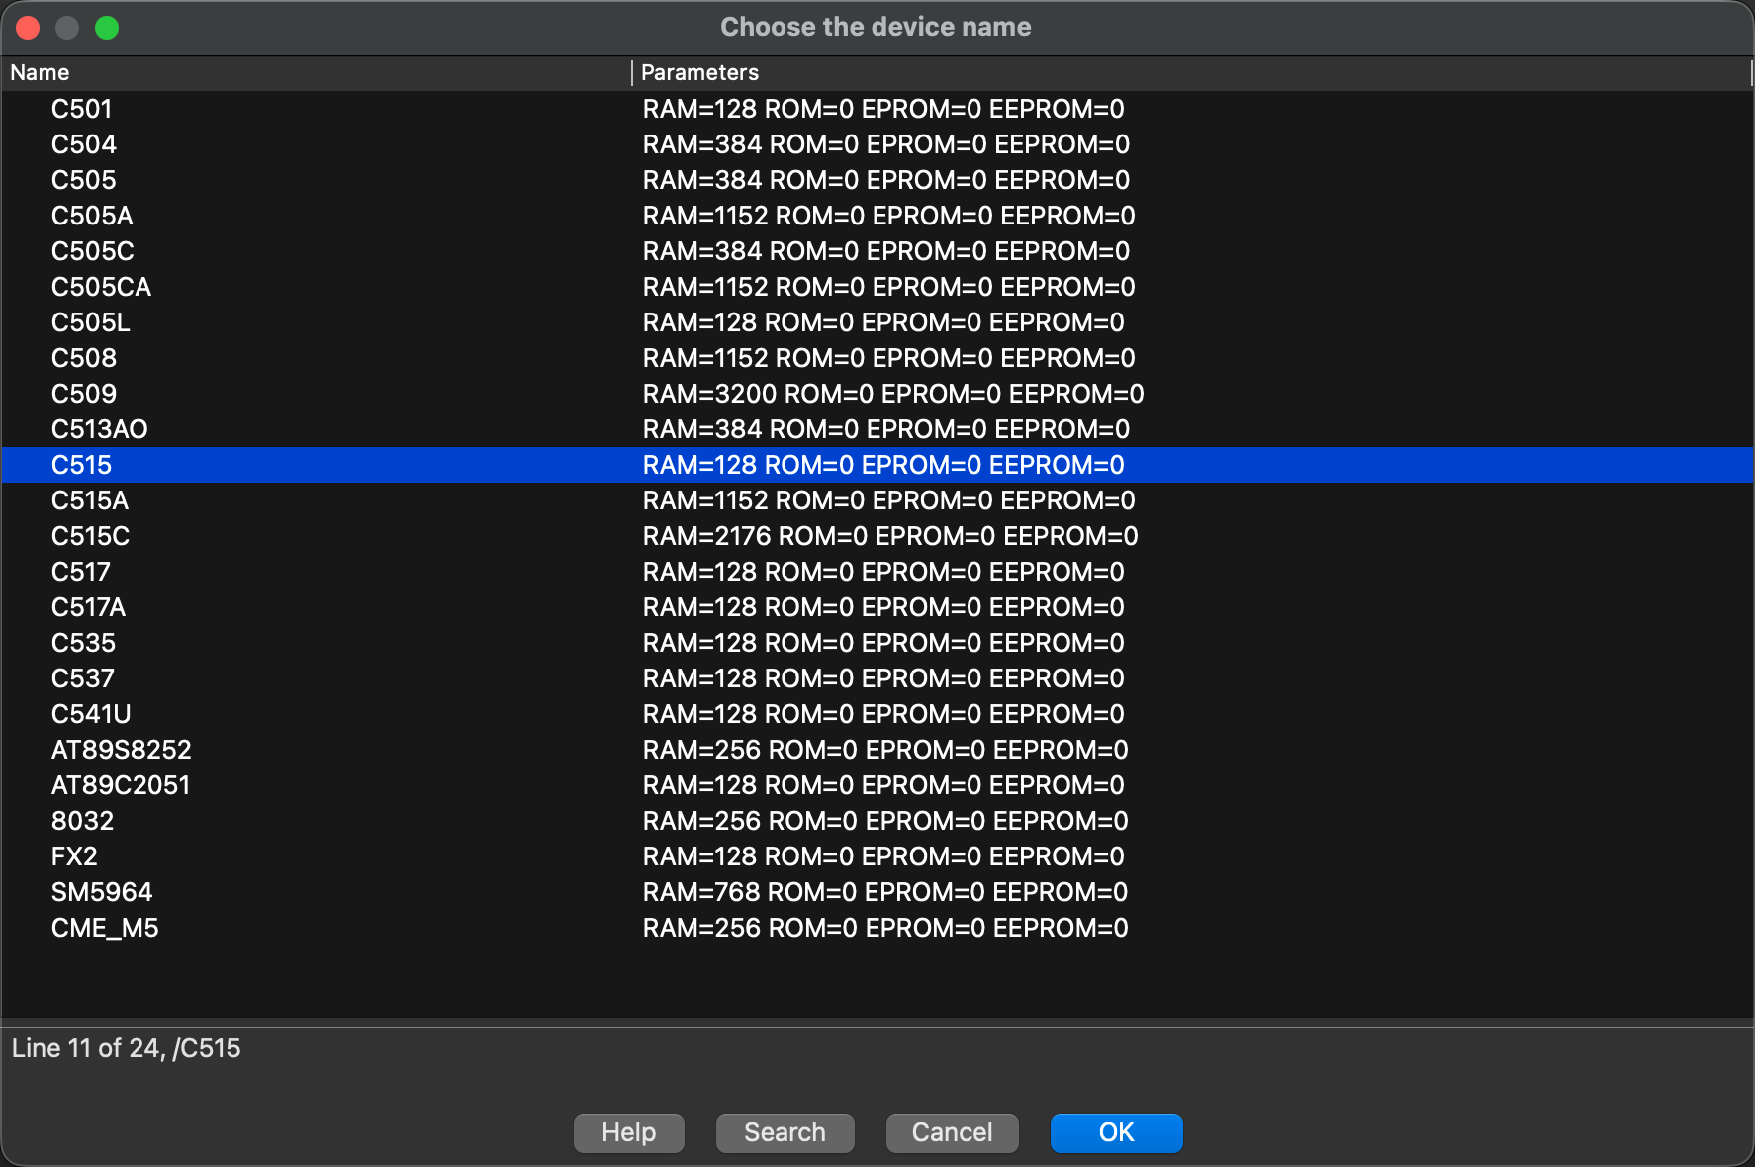
Task: Pick the C541U device entry
Action: pos(91,714)
